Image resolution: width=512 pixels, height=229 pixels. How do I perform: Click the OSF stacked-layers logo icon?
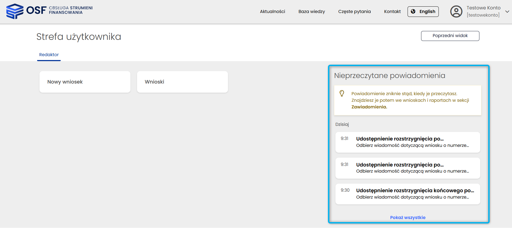point(15,11)
